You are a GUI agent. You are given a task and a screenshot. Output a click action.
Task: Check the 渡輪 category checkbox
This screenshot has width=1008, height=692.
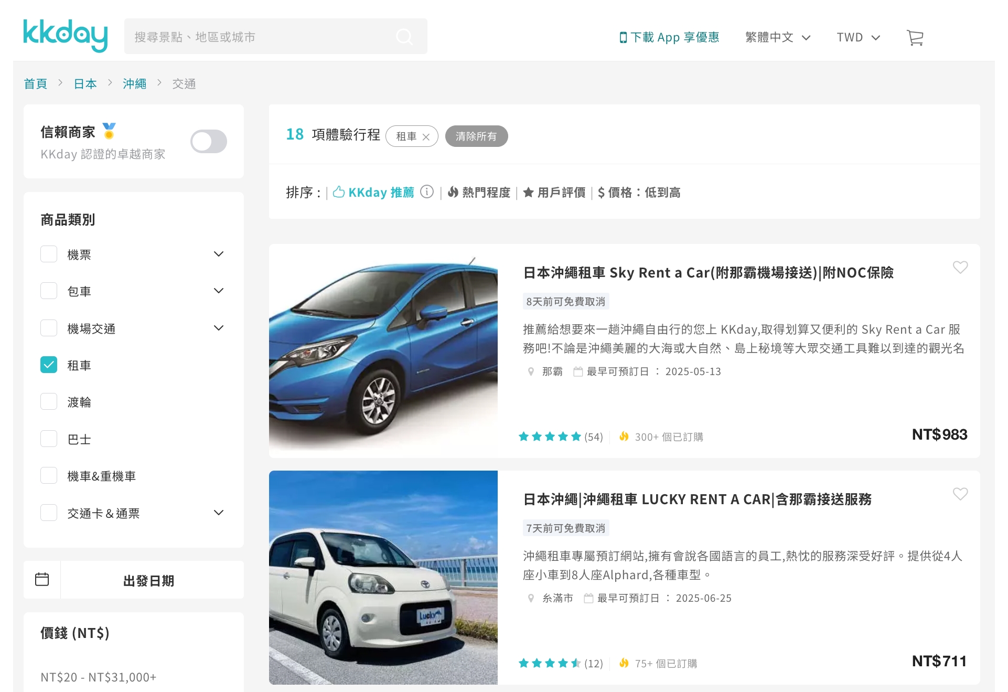click(x=49, y=402)
